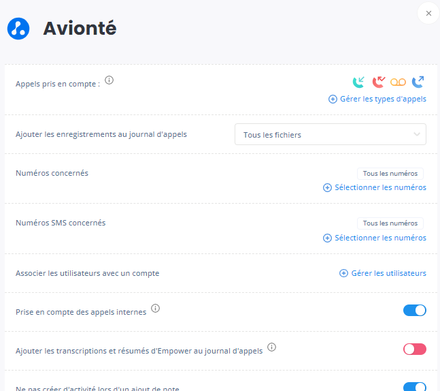Click plus icon for Numéros SMS concernés selection

(x=327, y=238)
